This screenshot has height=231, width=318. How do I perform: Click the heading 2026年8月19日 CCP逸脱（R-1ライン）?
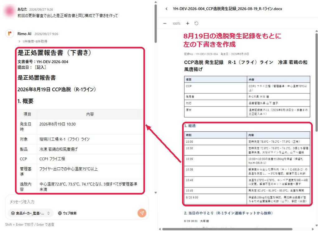[56, 89]
